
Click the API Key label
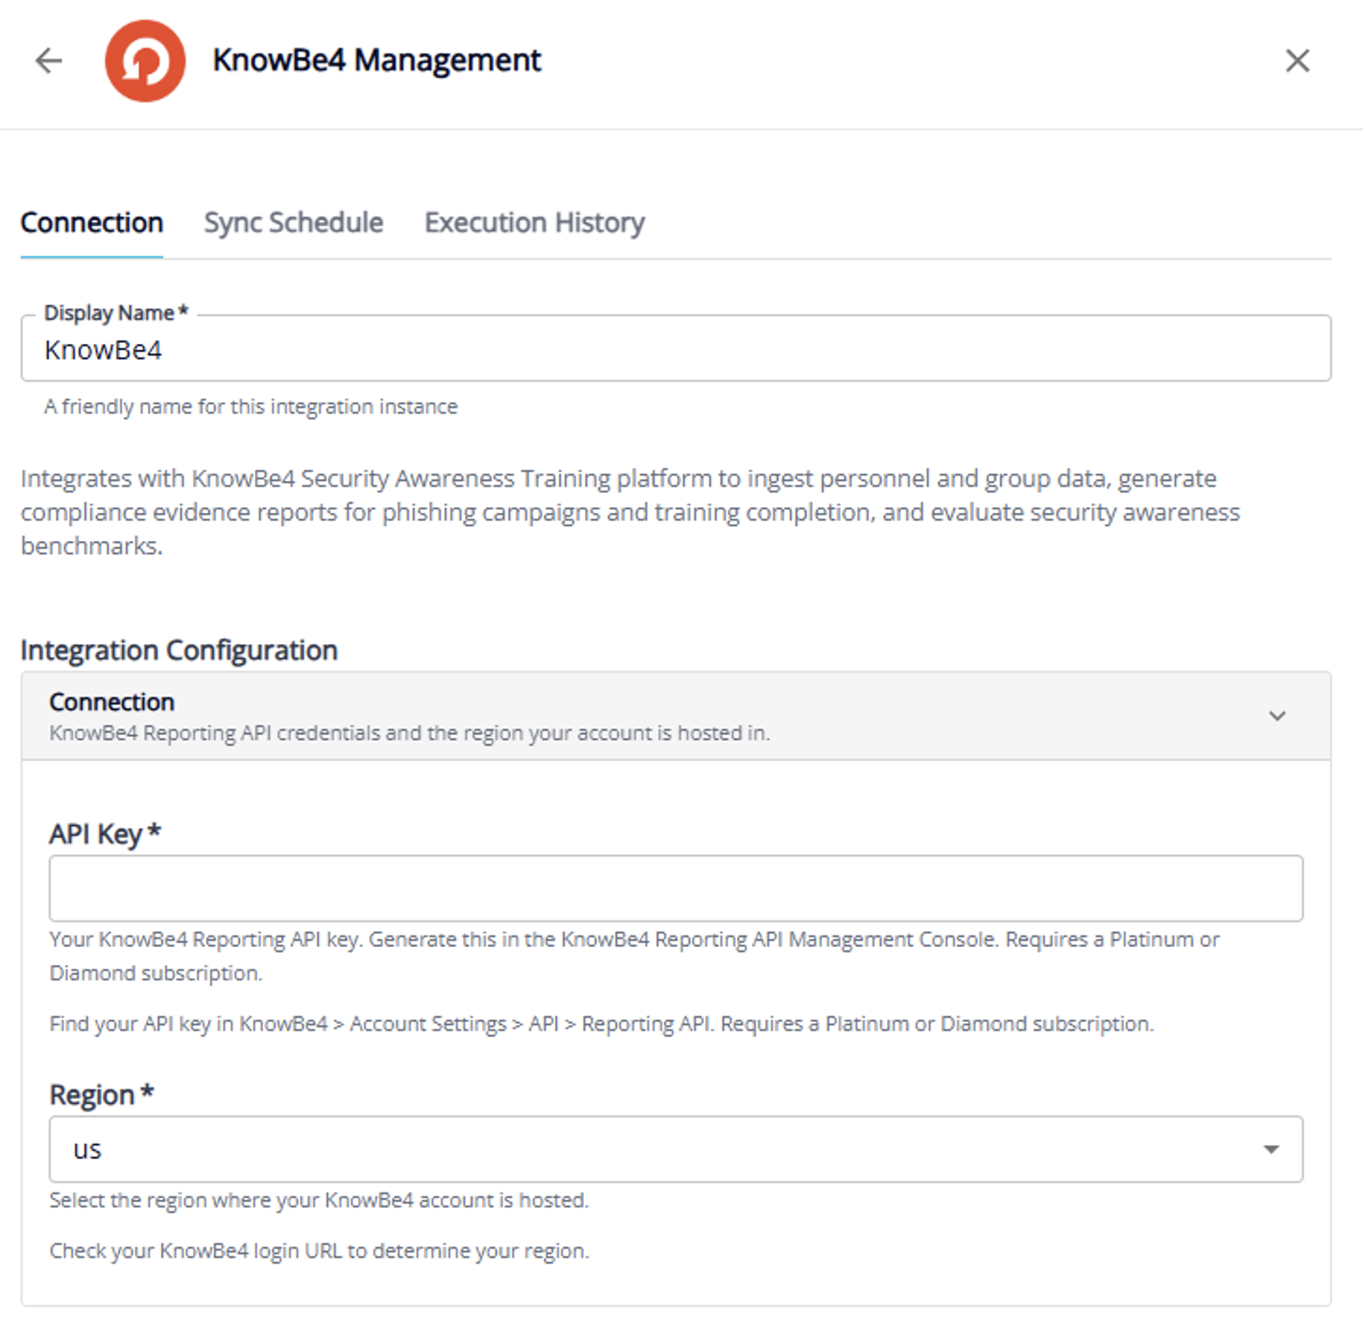pos(105,833)
